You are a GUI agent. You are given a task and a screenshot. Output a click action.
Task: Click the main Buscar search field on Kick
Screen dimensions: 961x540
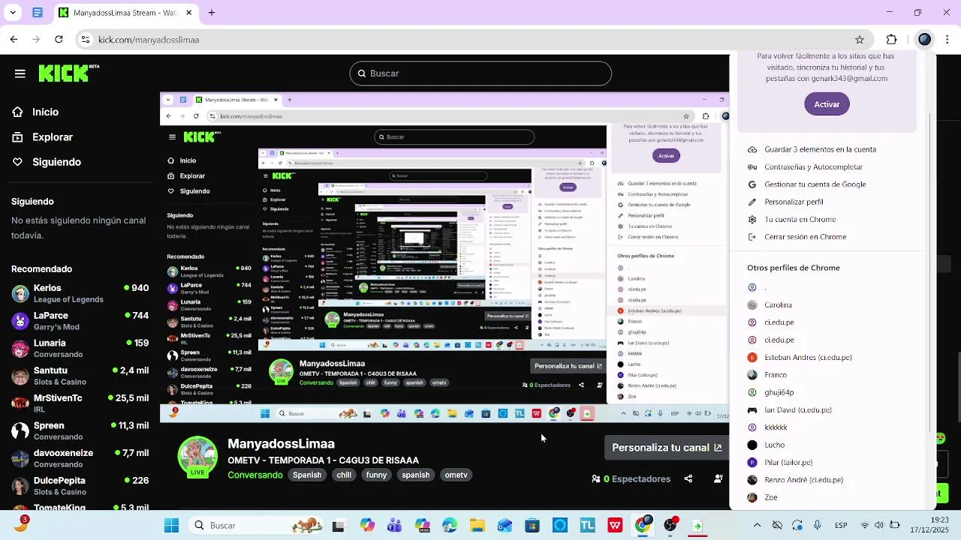point(480,73)
